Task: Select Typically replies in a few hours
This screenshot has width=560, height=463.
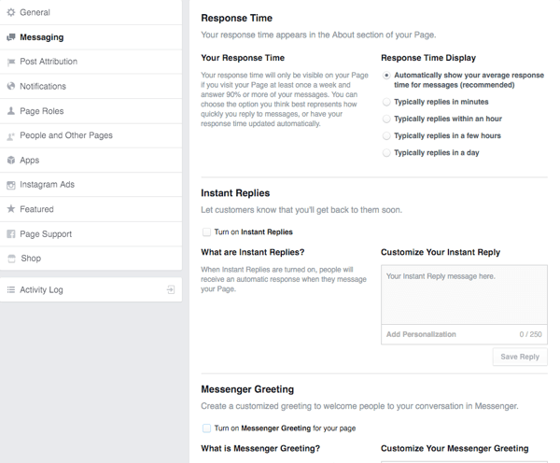Action: [x=386, y=135]
